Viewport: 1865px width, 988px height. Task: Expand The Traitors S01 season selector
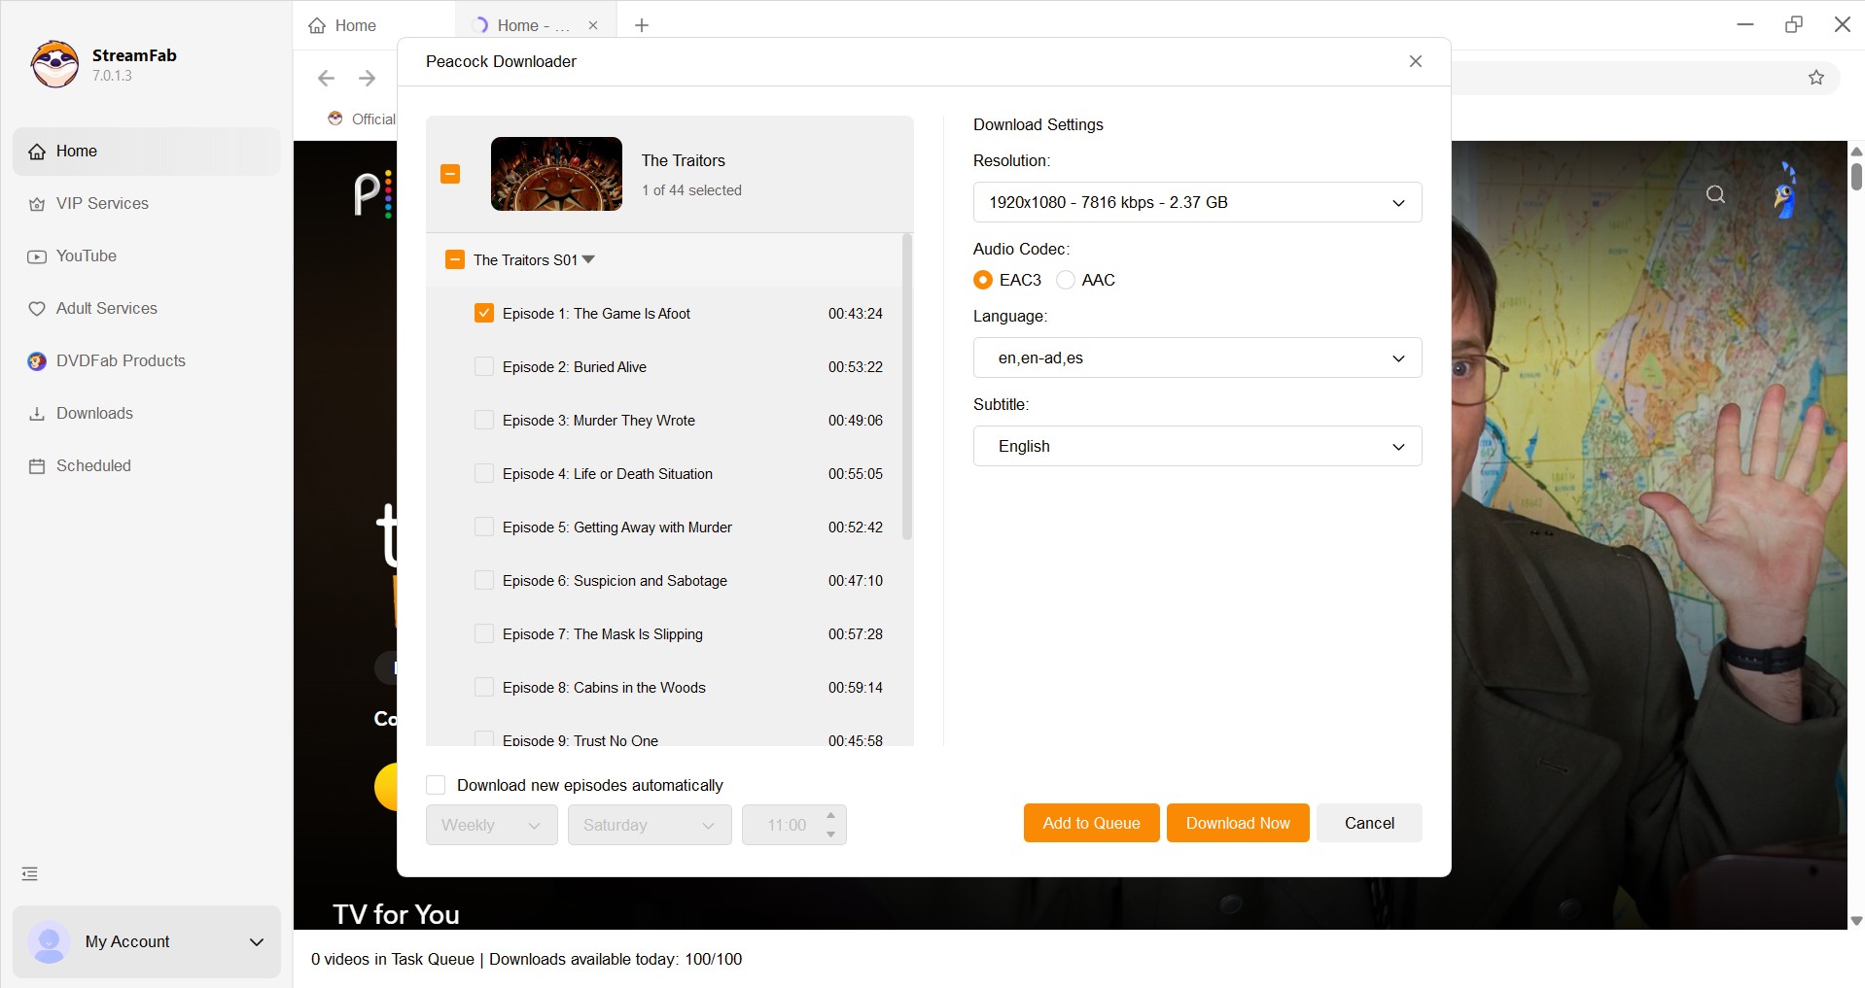(588, 259)
